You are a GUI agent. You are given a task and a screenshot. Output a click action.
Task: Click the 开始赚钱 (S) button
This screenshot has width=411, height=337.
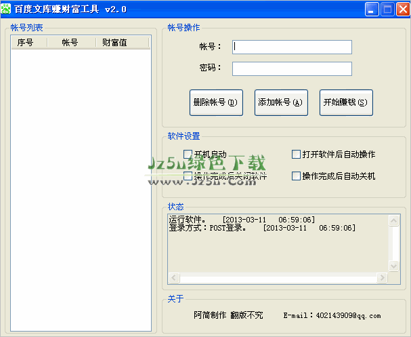click(x=346, y=102)
